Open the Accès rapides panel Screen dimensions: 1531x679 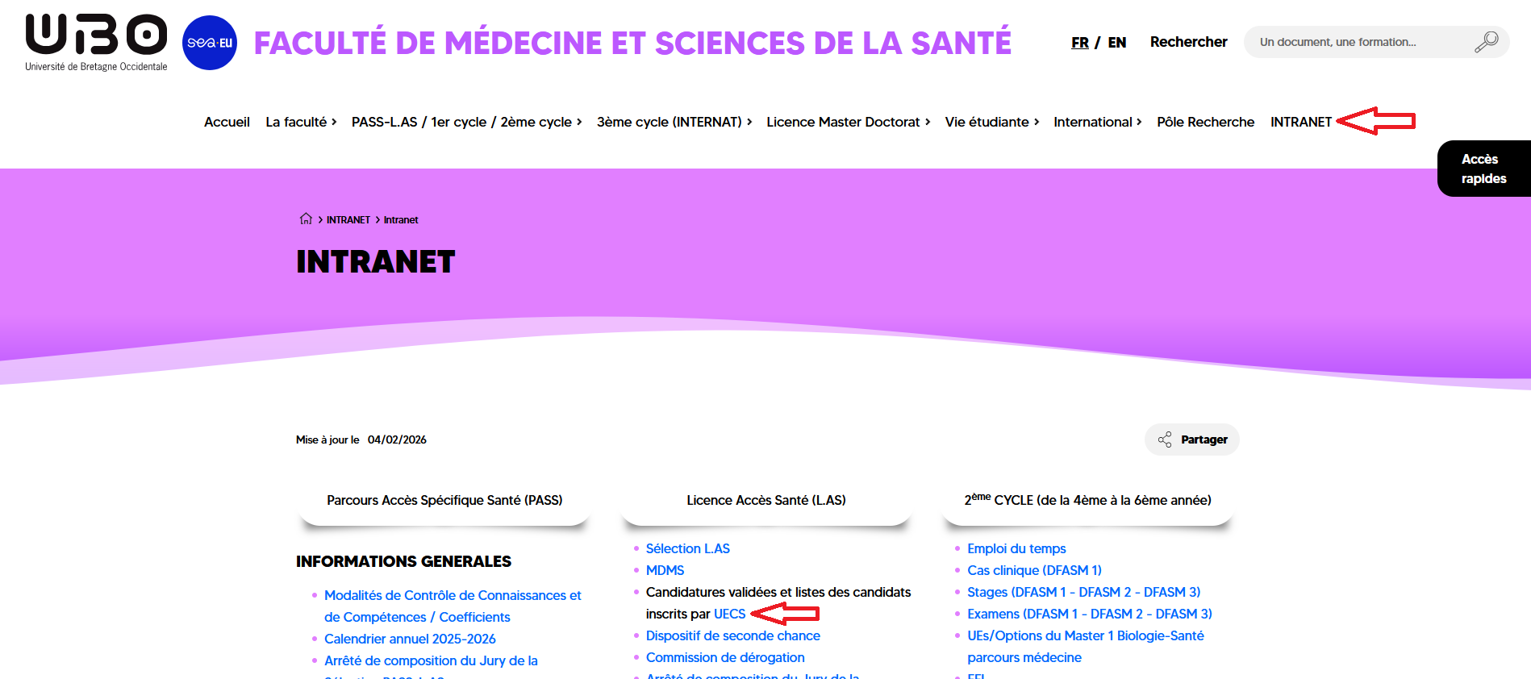1484,169
